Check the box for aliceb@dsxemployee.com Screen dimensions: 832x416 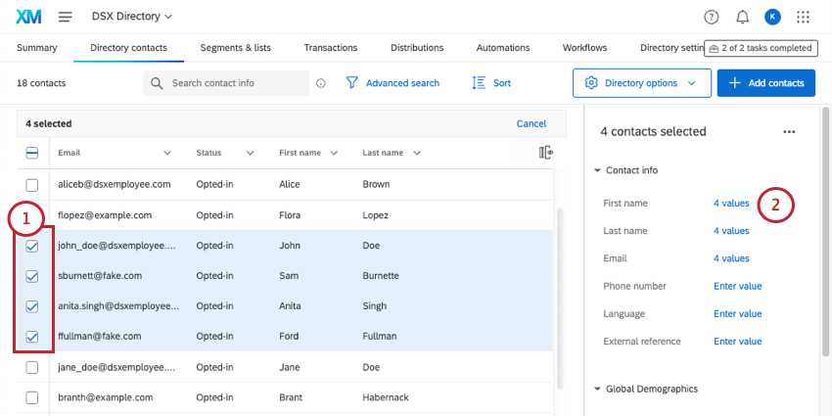[x=32, y=184]
